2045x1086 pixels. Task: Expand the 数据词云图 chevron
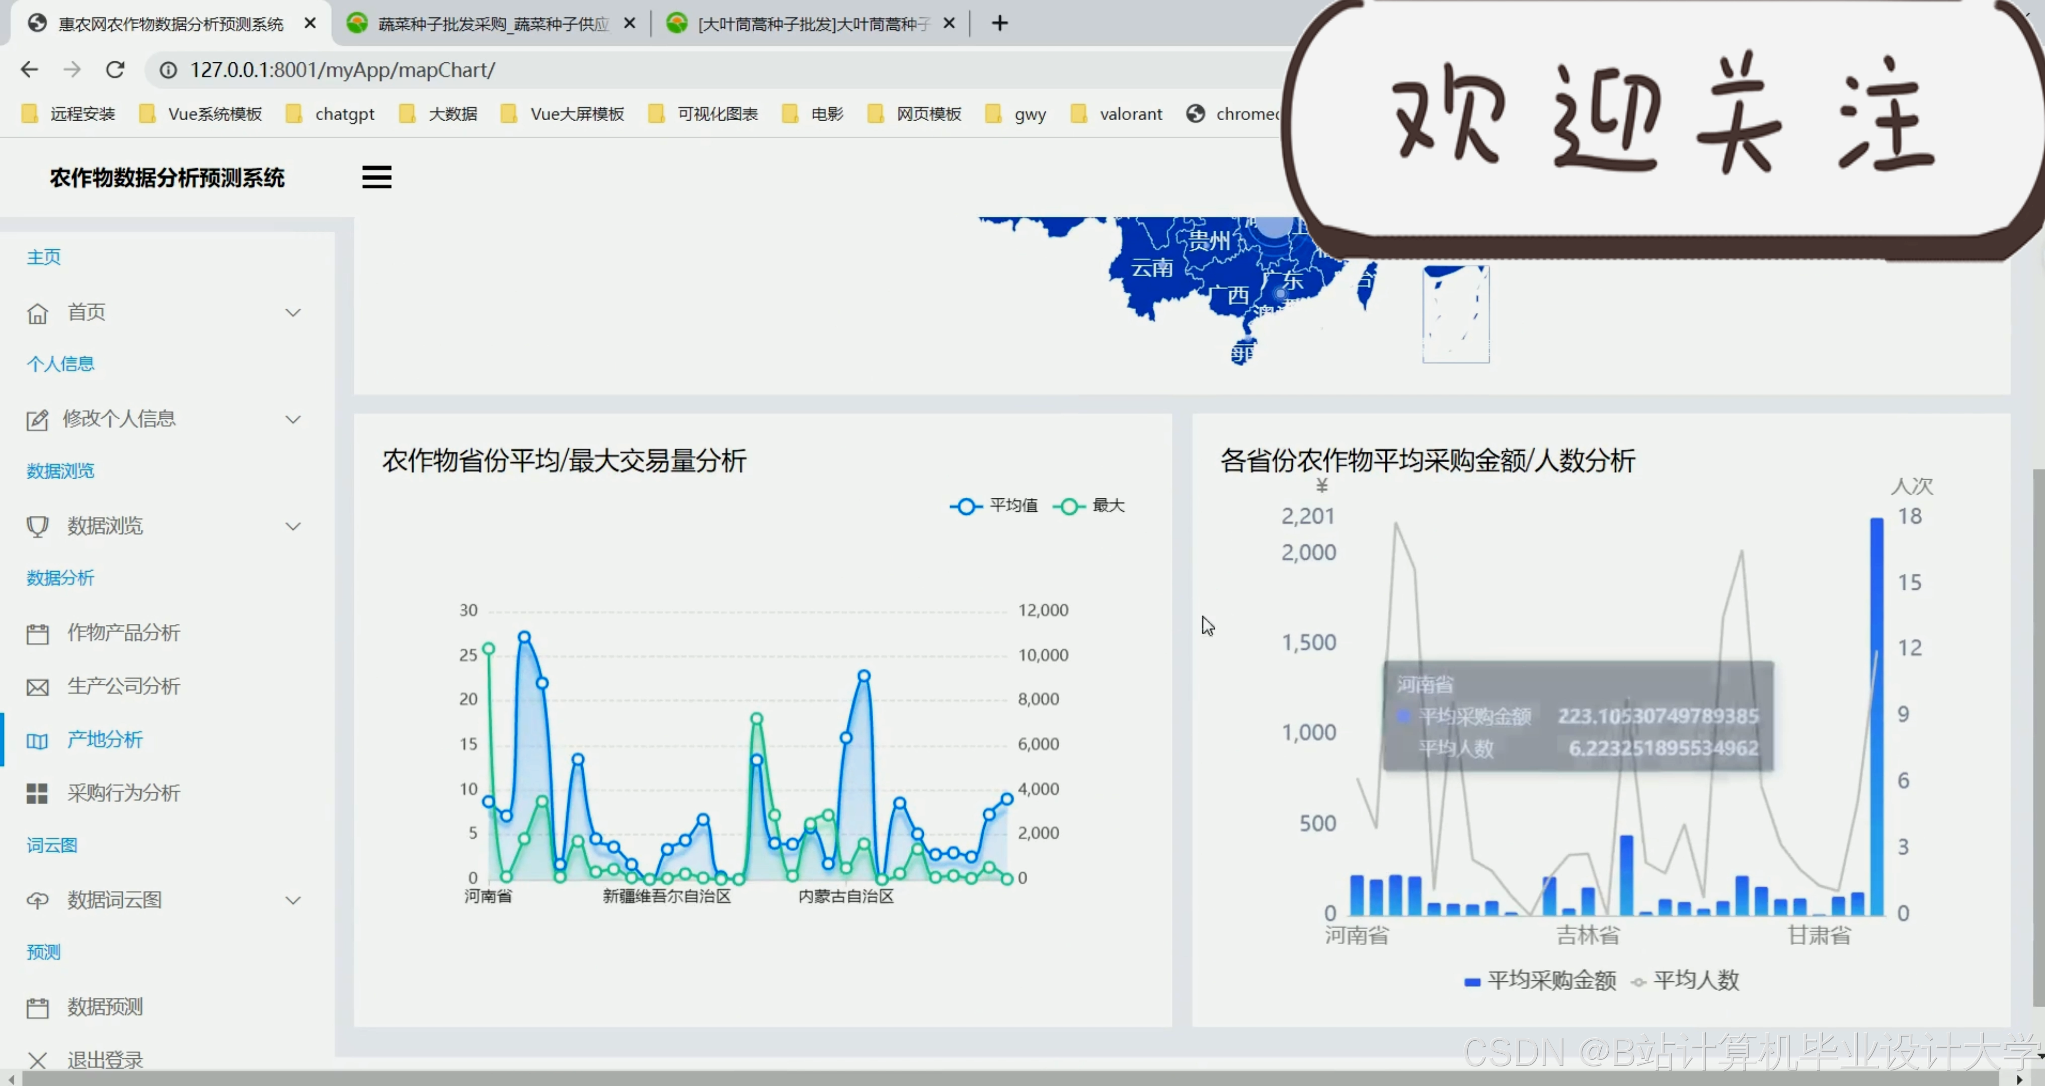pyautogui.click(x=293, y=900)
